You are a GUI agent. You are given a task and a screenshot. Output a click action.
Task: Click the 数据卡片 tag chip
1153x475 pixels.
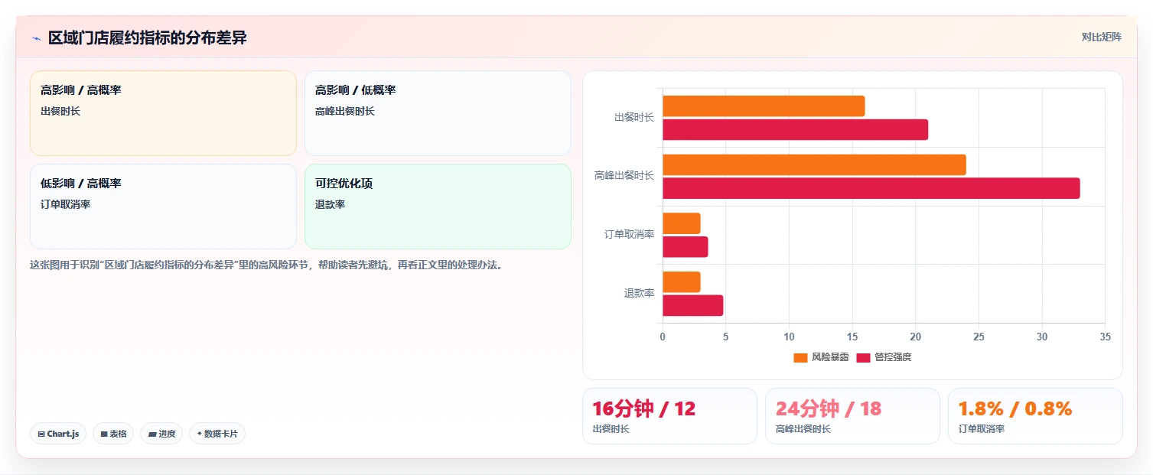click(x=217, y=434)
